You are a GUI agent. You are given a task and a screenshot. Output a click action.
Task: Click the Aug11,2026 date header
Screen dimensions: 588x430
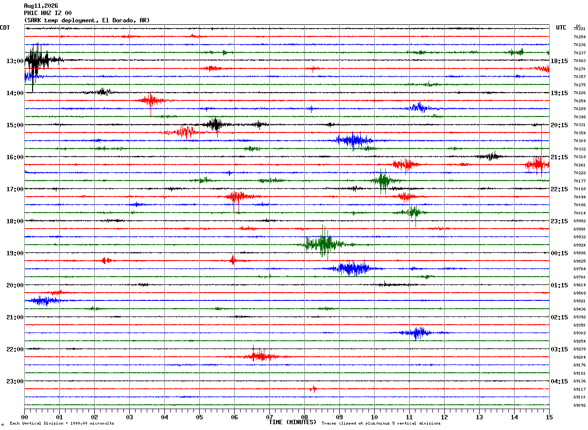[x=41, y=6]
